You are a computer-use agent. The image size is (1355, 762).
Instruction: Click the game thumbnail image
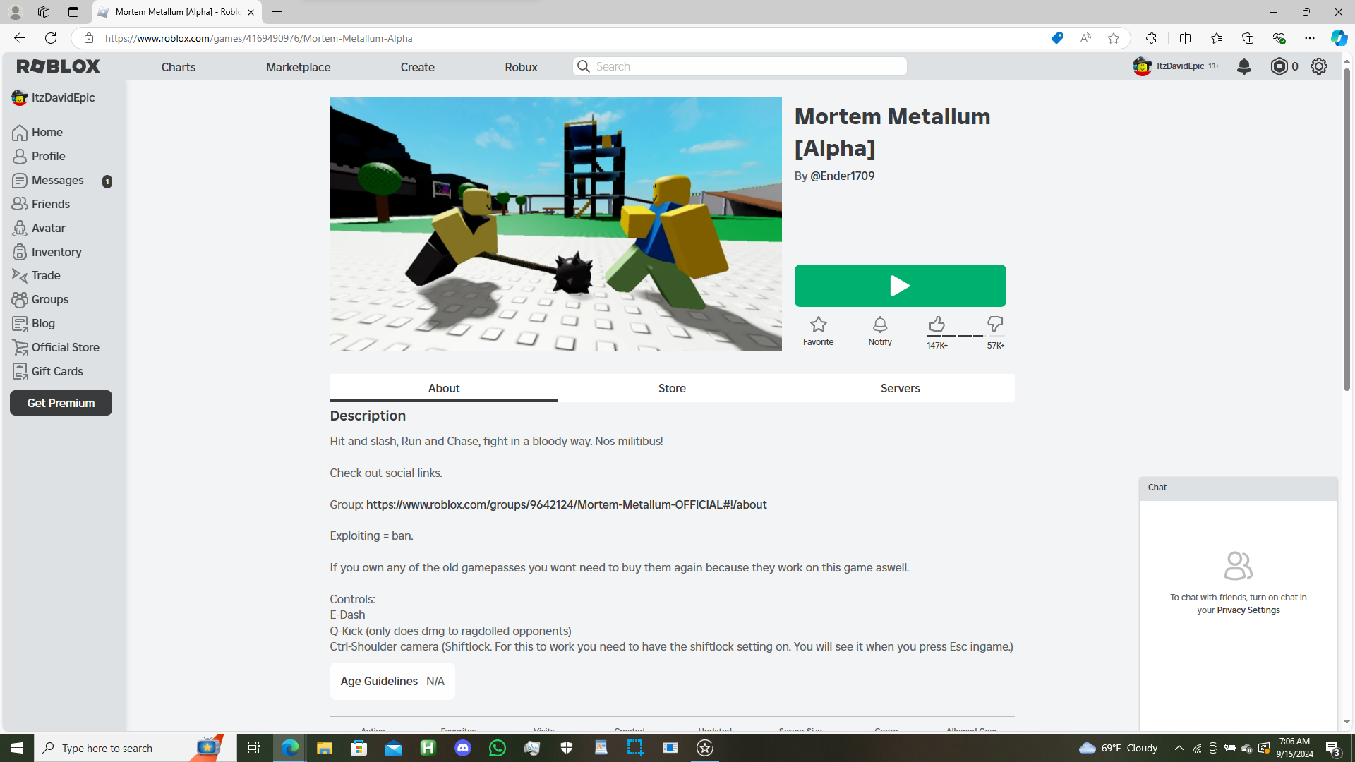(x=556, y=224)
